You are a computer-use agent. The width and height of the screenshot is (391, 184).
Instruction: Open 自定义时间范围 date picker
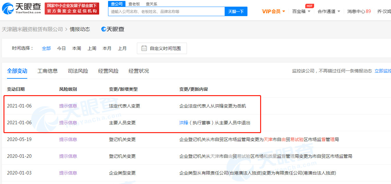point(162,48)
